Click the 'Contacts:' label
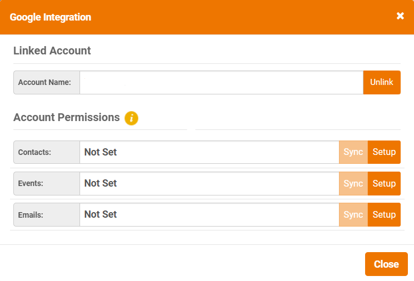The width and height of the screenshot is (414, 281). [34, 152]
